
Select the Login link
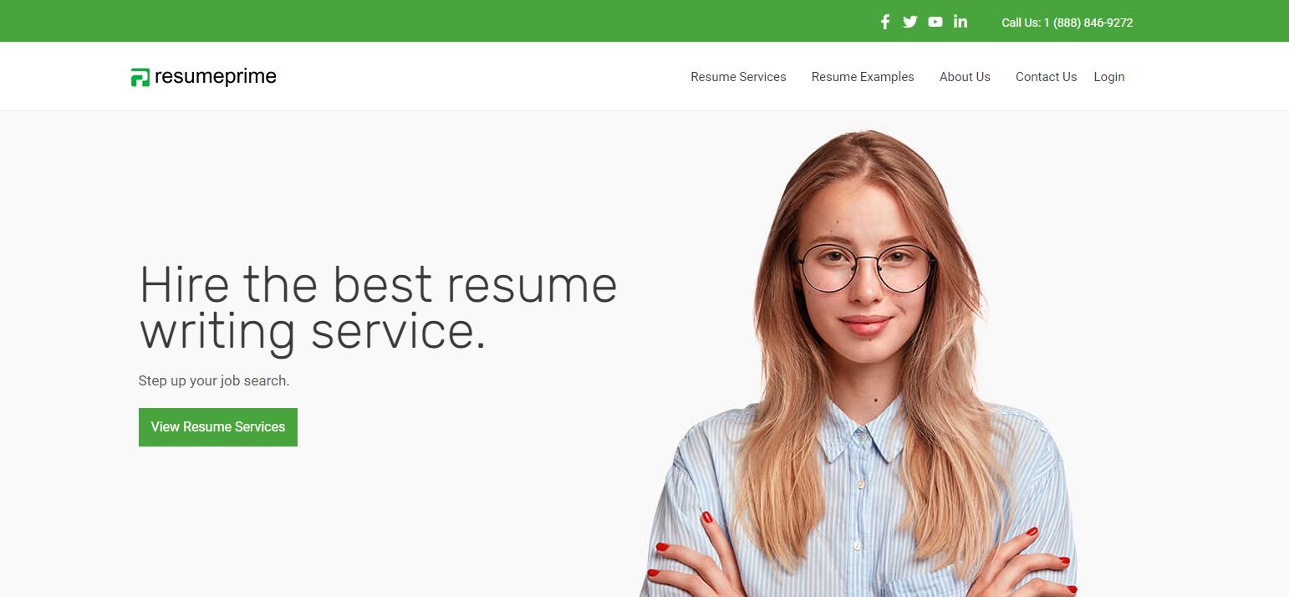(1109, 77)
